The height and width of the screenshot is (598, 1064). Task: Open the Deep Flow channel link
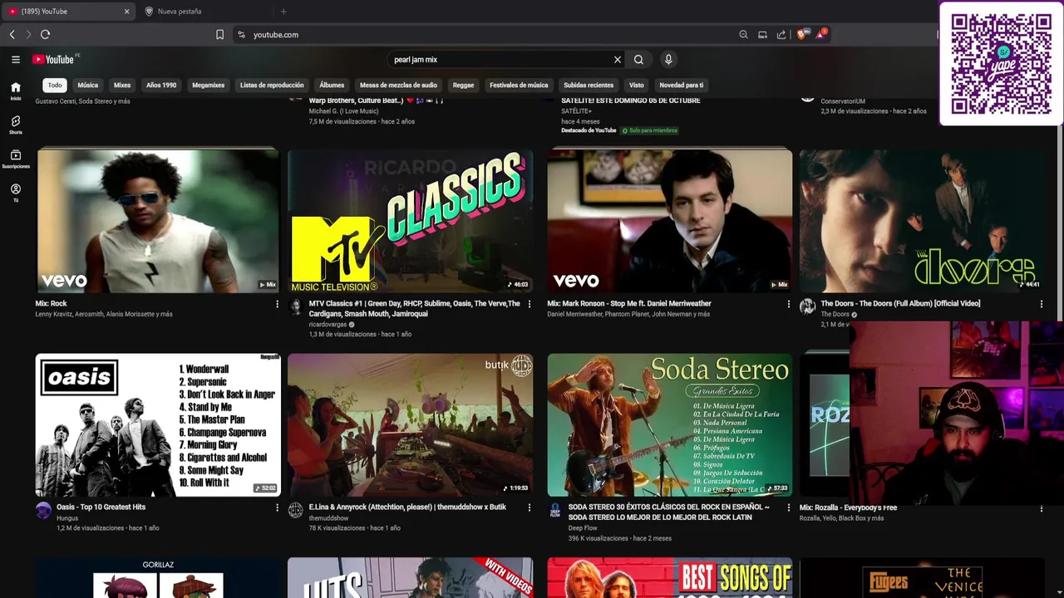point(583,528)
